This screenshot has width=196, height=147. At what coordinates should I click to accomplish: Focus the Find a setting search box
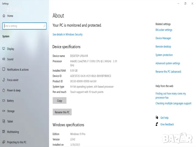(x=24, y=26)
